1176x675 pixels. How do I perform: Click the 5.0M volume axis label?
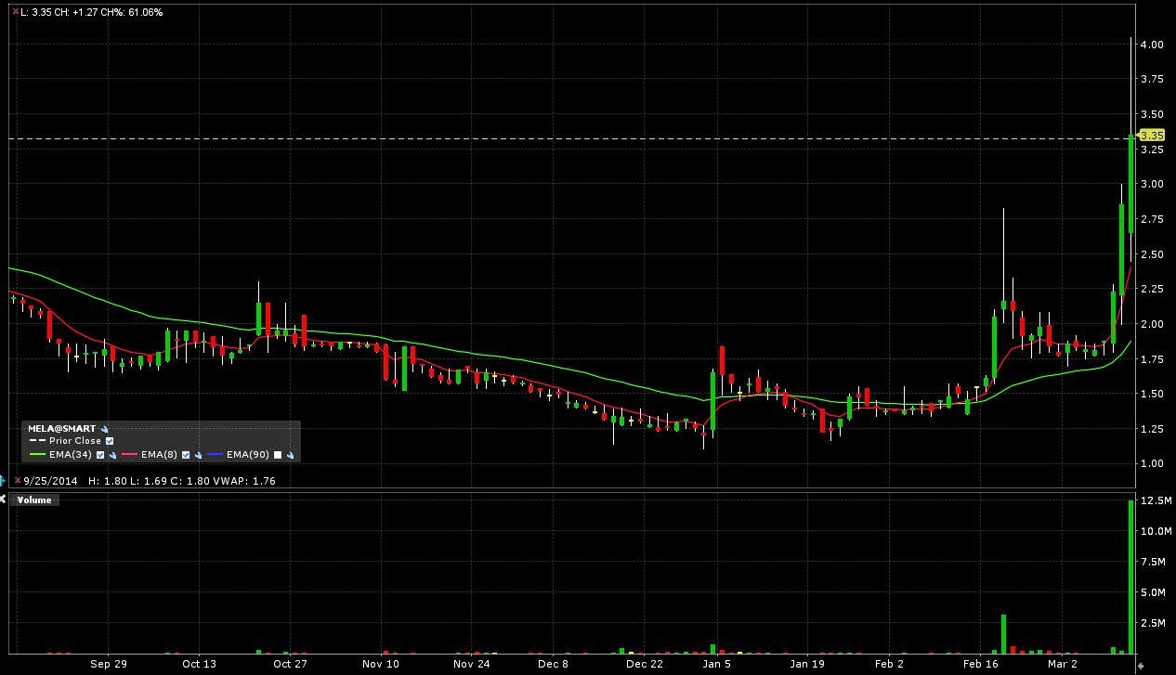1154,592
